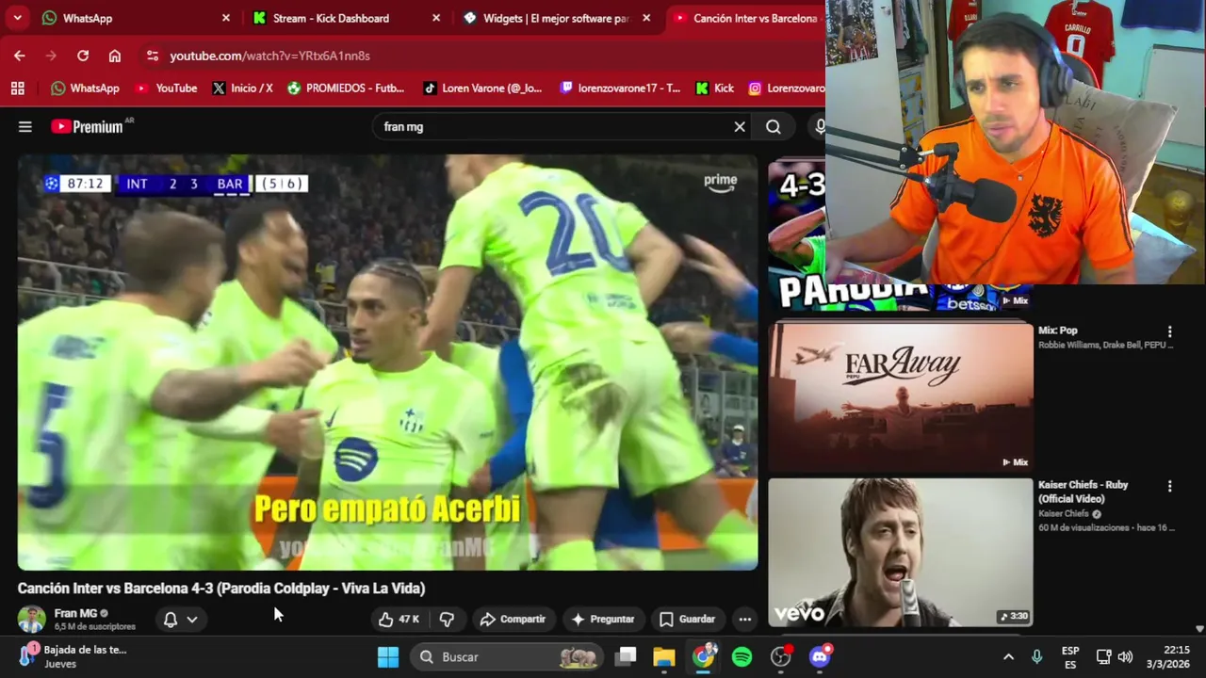
Task: Toggle notification bell for Fran MG
Action: (x=171, y=619)
